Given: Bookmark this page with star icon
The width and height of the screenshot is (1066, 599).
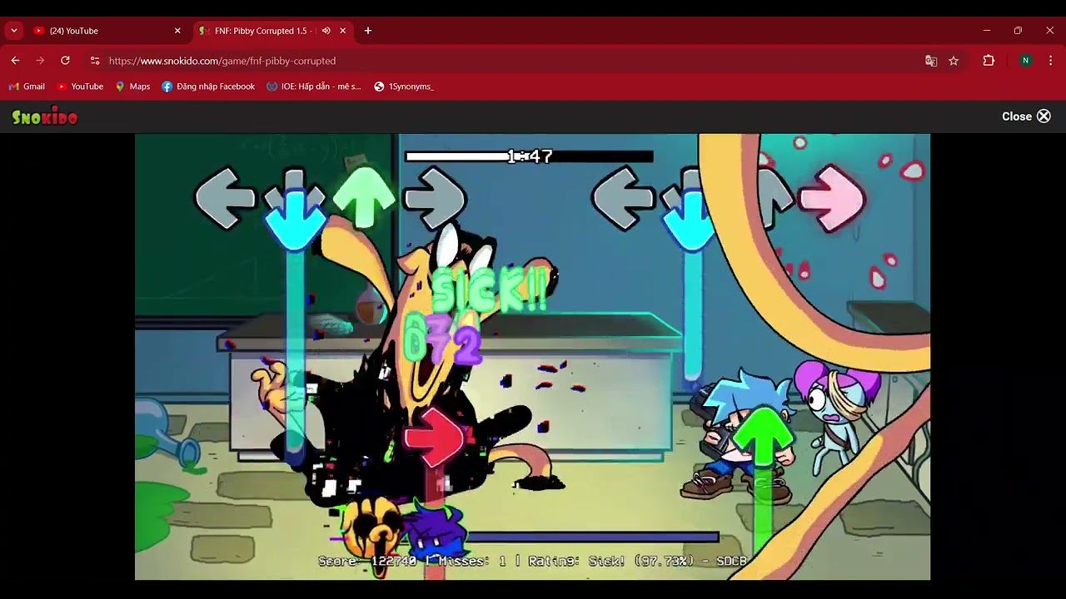Looking at the screenshot, I should (954, 61).
